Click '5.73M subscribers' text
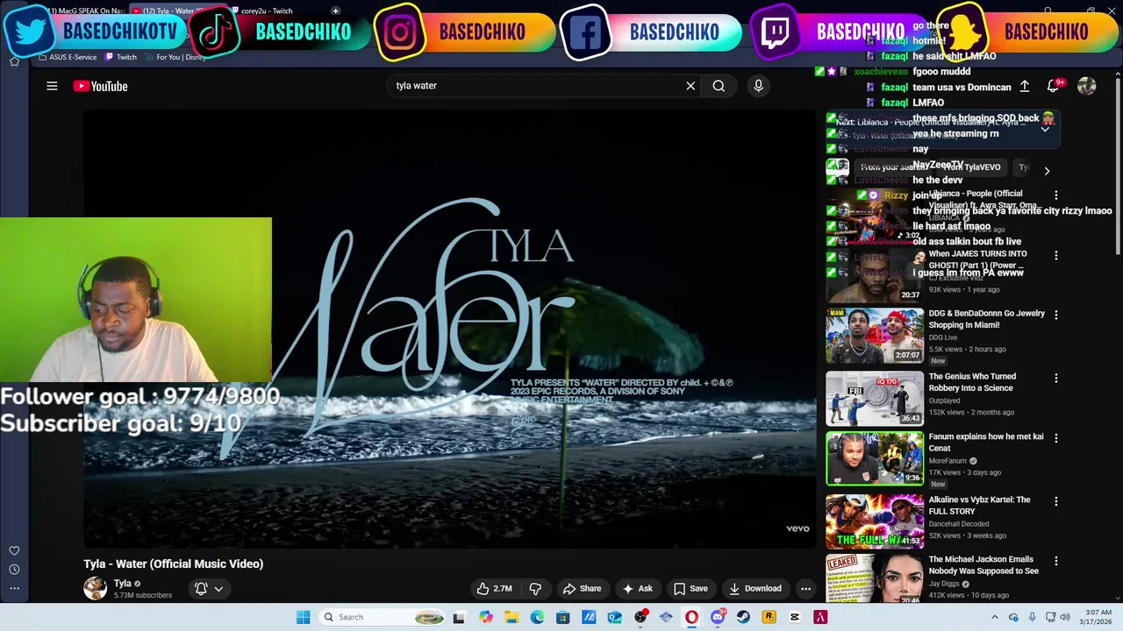 (143, 596)
